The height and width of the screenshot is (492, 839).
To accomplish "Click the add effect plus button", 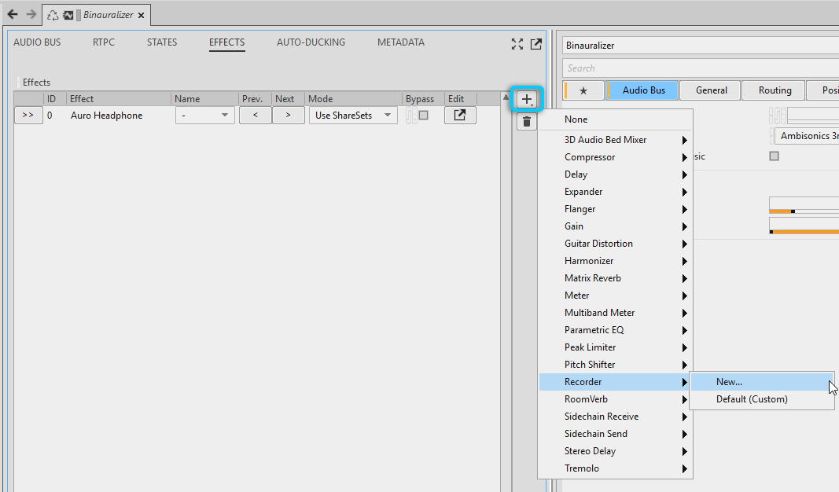I will click(x=526, y=99).
